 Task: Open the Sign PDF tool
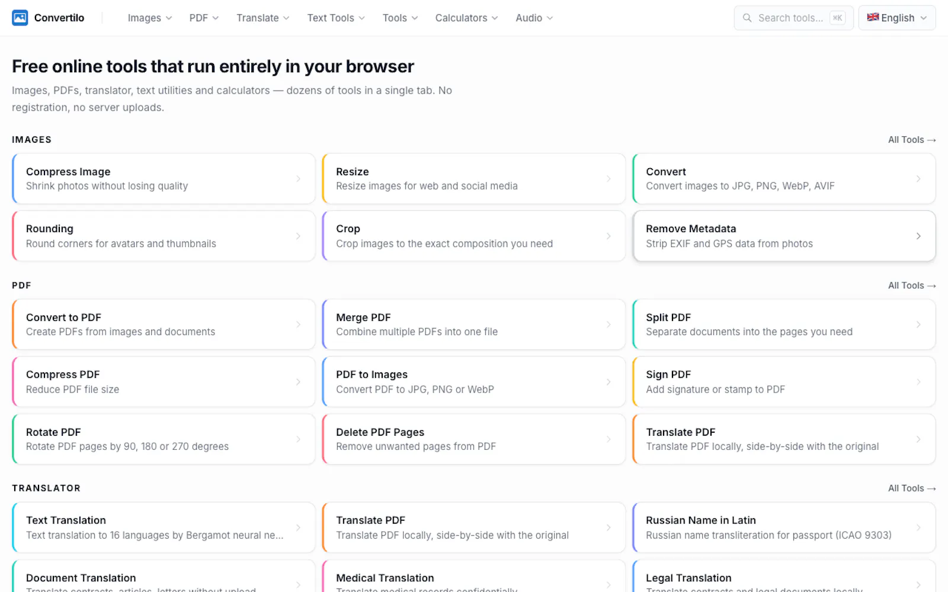[784, 382]
